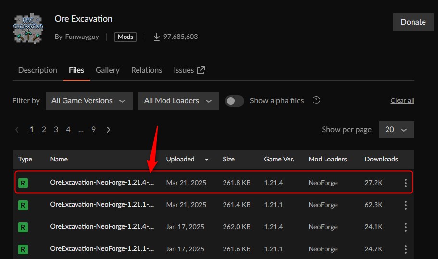Go to page 3

(56, 130)
